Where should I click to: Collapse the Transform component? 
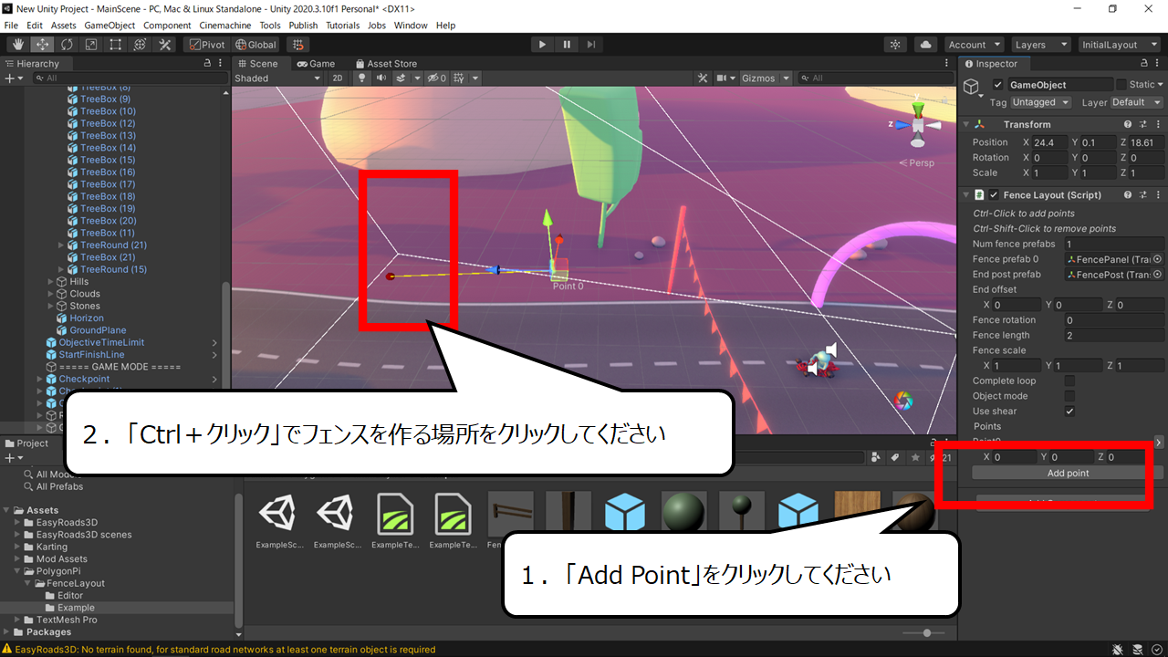tap(967, 124)
